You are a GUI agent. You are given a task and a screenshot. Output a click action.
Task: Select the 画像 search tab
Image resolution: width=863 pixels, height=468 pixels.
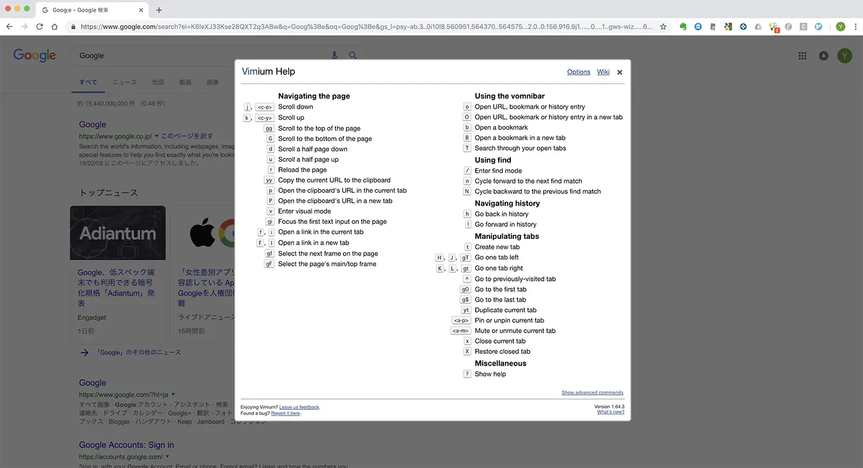pyautogui.click(x=213, y=82)
